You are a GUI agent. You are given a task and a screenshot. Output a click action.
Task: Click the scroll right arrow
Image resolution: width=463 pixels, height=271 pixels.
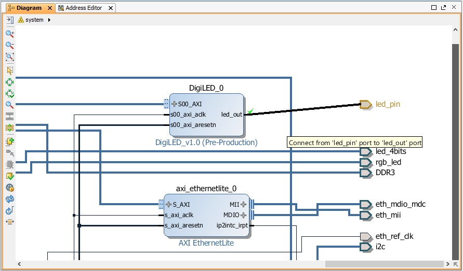click(448, 264)
